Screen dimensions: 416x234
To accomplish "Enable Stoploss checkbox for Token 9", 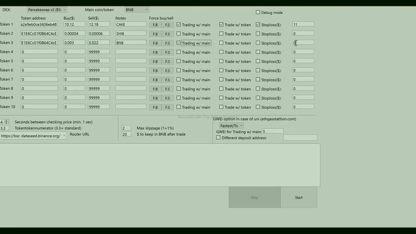I will (258, 97).
